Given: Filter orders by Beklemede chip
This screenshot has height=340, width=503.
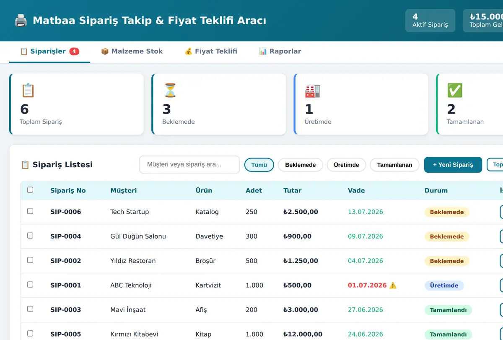Looking at the screenshot, I should (300, 165).
